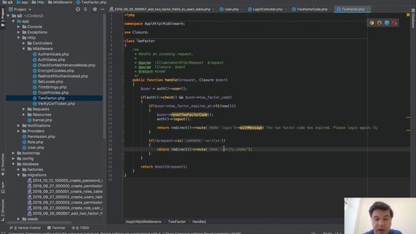Expand the Console folder

pos(19,27)
